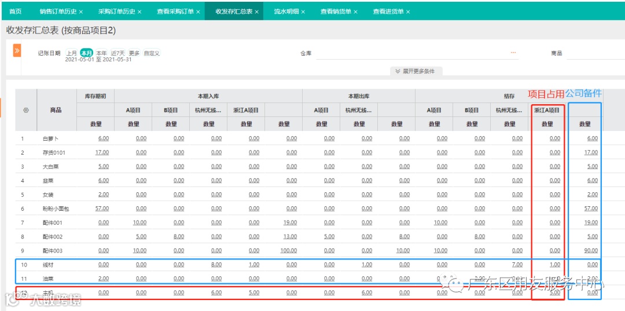Viewport: 625px width, 311px height.
Task: Click the 白萝卜 product row name
Action: pyautogui.click(x=50, y=139)
